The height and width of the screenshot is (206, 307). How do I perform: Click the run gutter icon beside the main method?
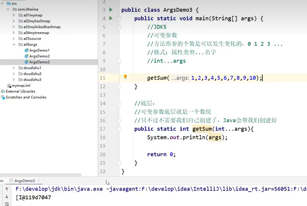[x=111, y=18]
